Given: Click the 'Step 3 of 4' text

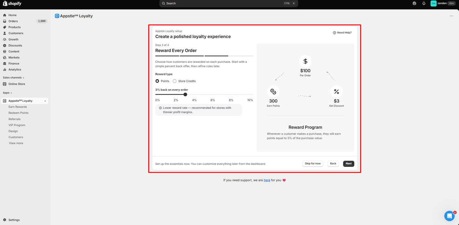Looking at the screenshot, I should (162, 45).
